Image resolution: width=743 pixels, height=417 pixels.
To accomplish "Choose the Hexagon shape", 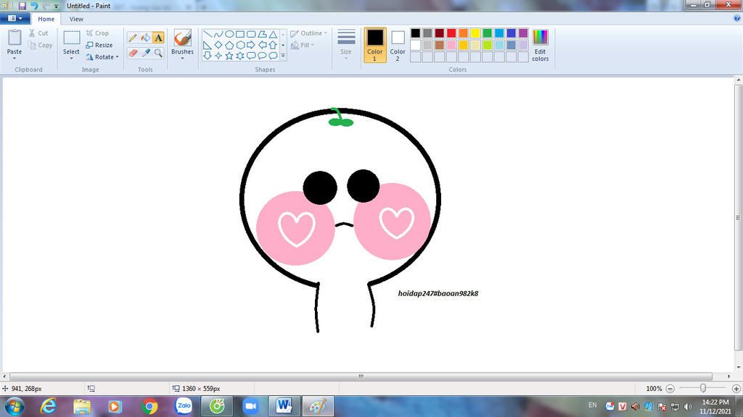I will click(x=240, y=45).
